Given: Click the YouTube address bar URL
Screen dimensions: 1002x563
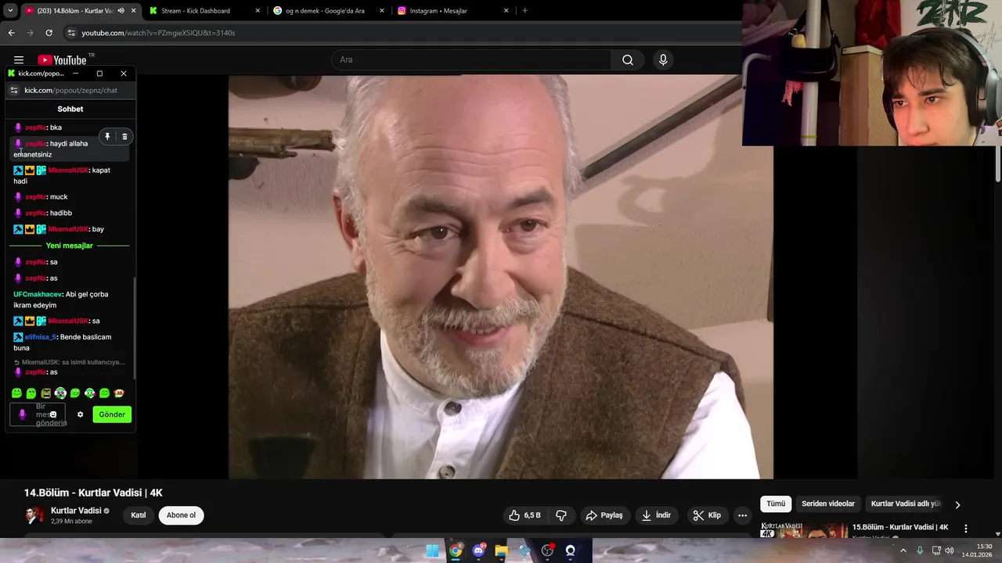Looking at the screenshot, I should 158,33.
